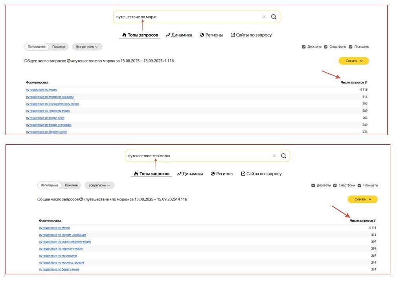Switch to the «Динамика» tab in the upper panel
This screenshot has height=283, width=399.
tap(179, 35)
